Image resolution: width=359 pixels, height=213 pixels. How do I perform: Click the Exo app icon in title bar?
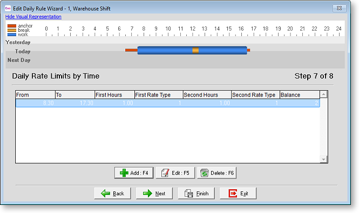pyautogui.click(x=8, y=8)
